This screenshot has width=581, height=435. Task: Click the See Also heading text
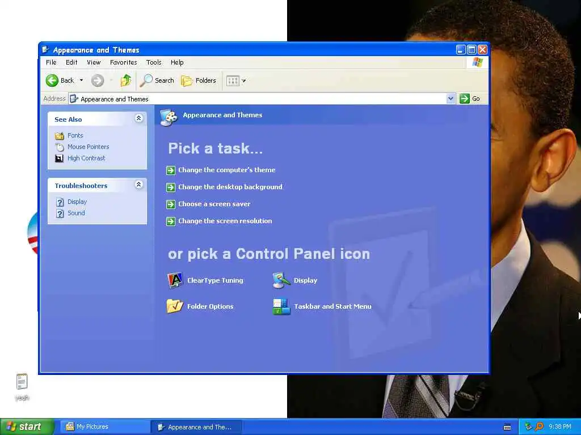(x=68, y=120)
